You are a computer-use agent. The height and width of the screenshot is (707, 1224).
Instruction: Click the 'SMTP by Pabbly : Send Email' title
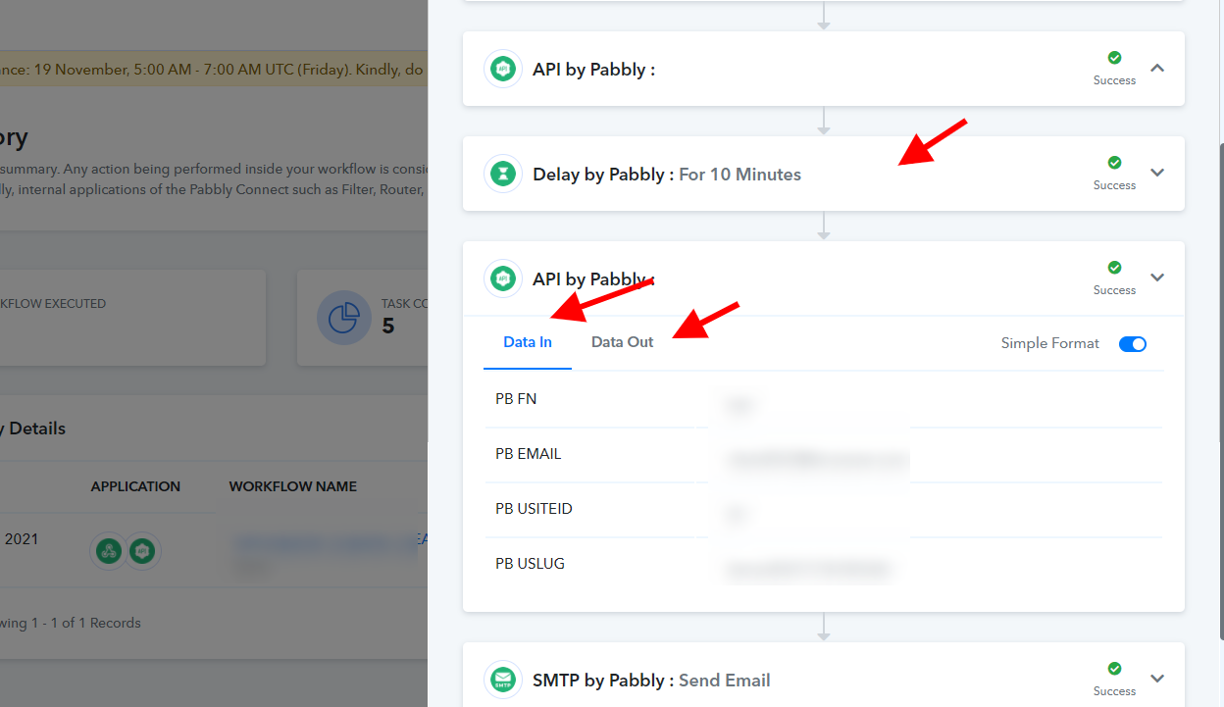(x=651, y=681)
